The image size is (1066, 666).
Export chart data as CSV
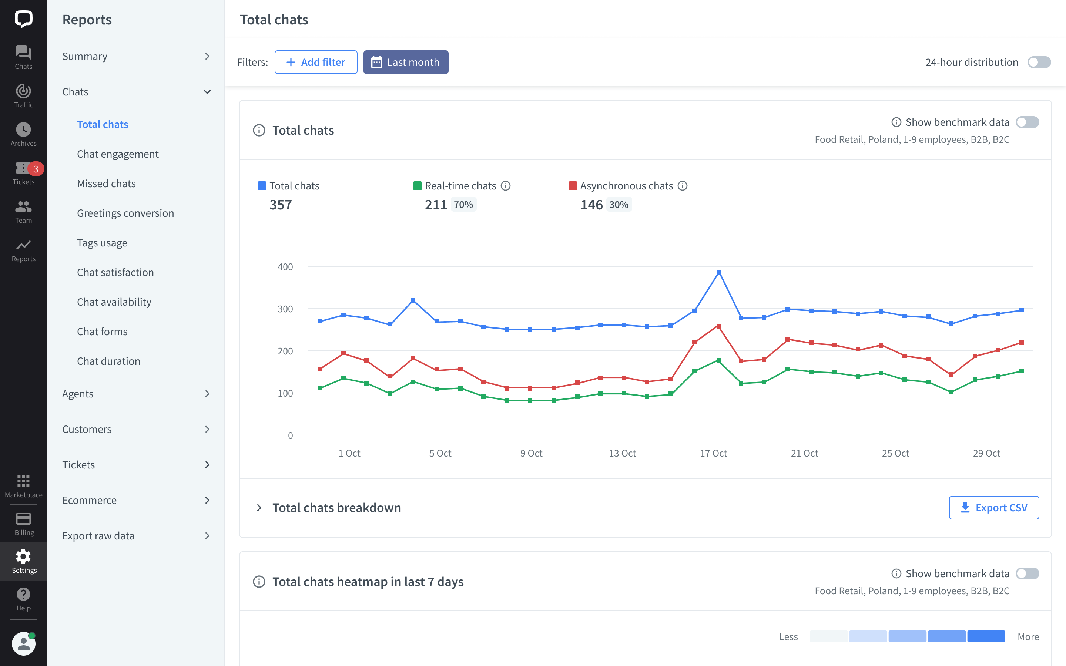pos(994,507)
